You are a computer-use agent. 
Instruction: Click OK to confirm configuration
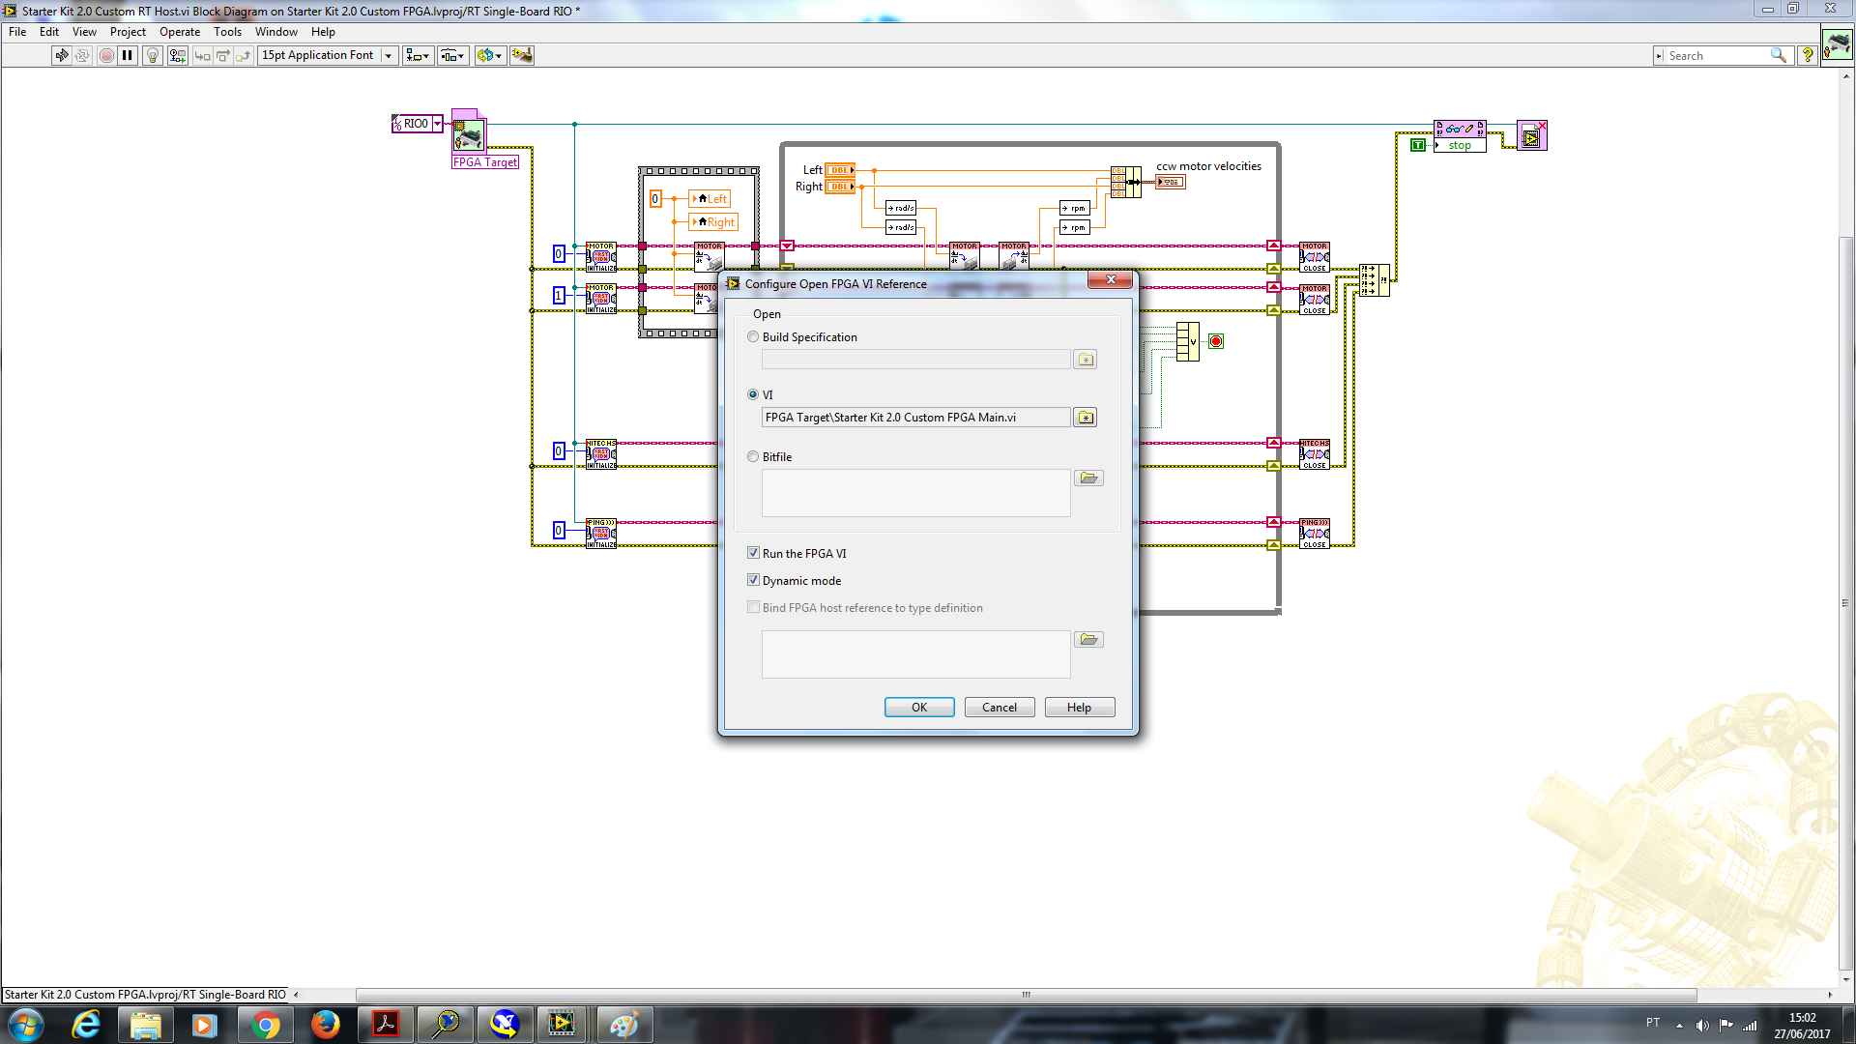(x=917, y=707)
